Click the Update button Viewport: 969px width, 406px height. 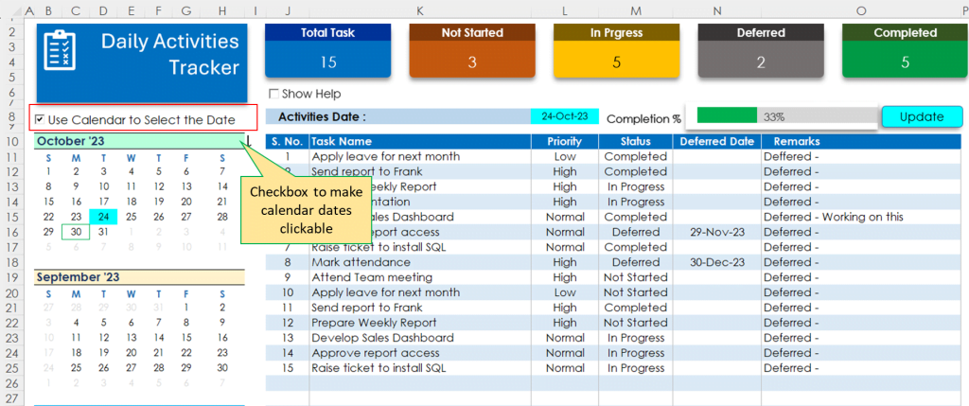tap(922, 116)
